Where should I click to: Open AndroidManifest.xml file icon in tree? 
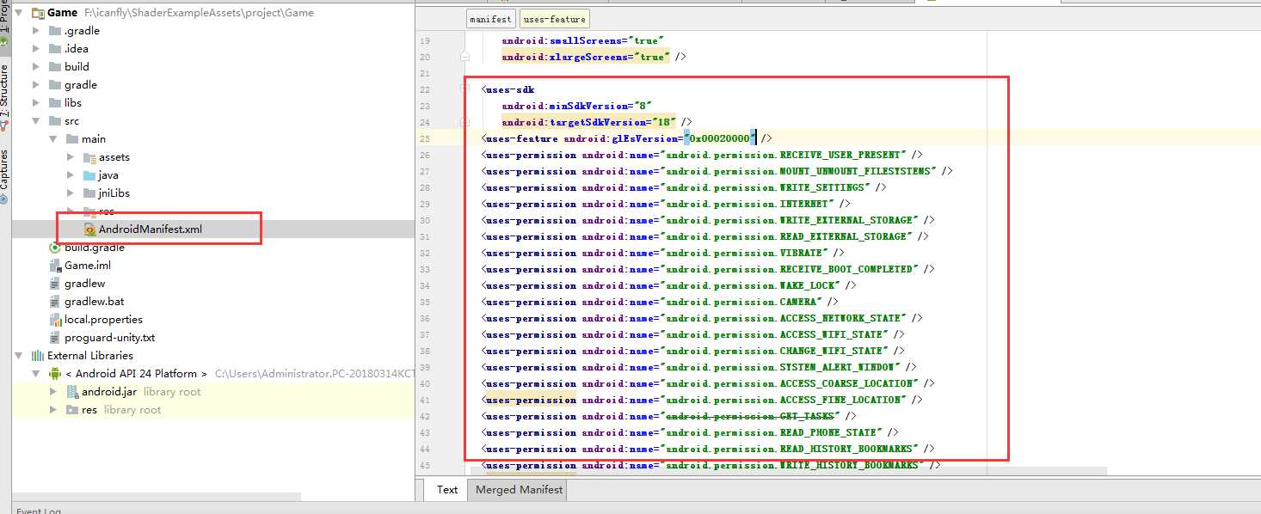[x=89, y=229]
